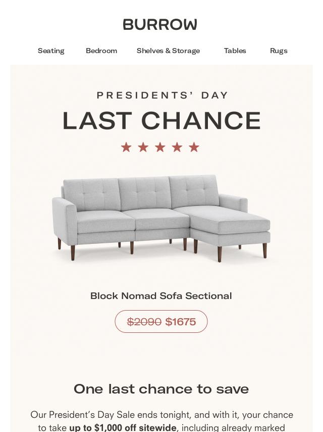Click the PRESIDENTS' DAY subtitle text
The width and height of the screenshot is (323, 432).
click(163, 95)
